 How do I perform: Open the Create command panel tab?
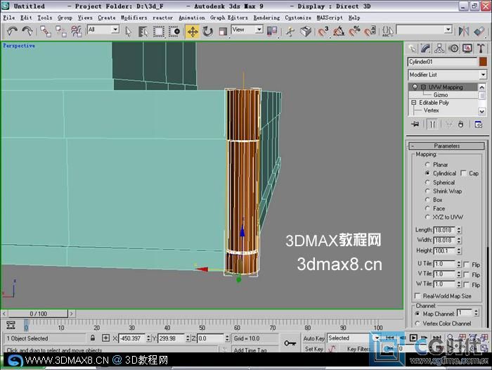(412, 49)
